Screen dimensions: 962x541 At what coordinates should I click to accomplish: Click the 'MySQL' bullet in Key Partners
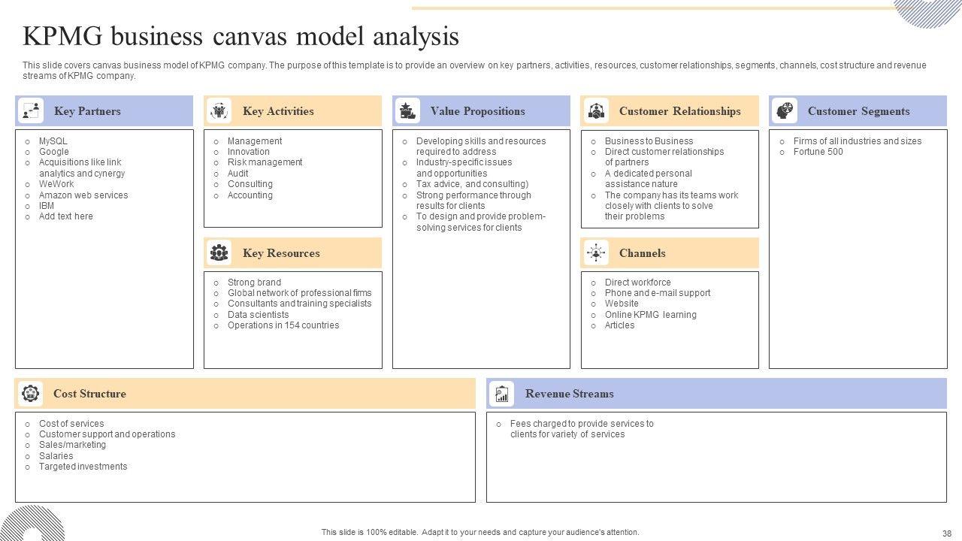click(x=53, y=141)
